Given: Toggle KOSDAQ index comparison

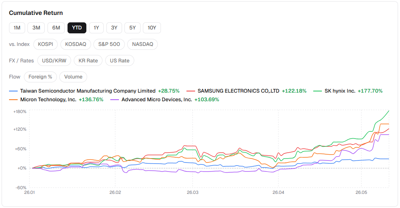Looking at the screenshot, I should [x=75, y=44].
